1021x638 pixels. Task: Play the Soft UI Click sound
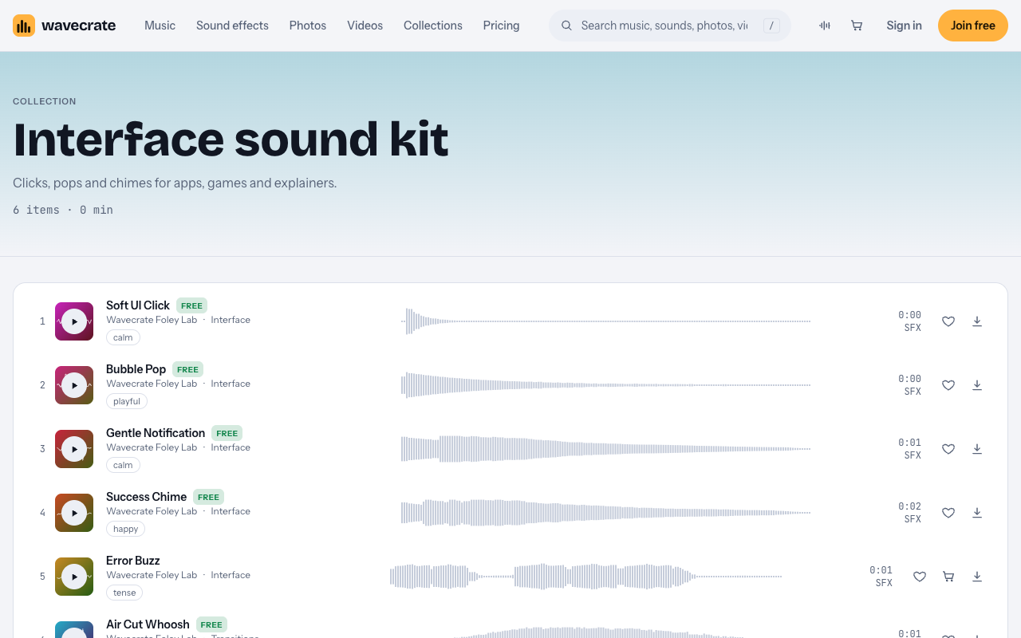pos(74,321)
